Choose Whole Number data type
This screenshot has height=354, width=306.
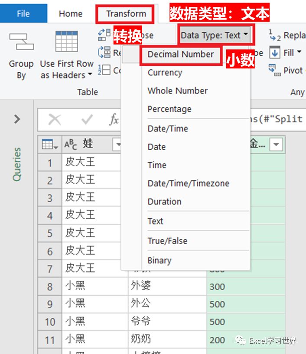coord(178,91)
